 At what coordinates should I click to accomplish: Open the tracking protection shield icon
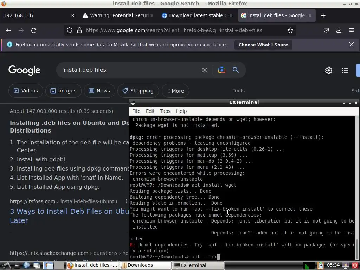point(70,30)
